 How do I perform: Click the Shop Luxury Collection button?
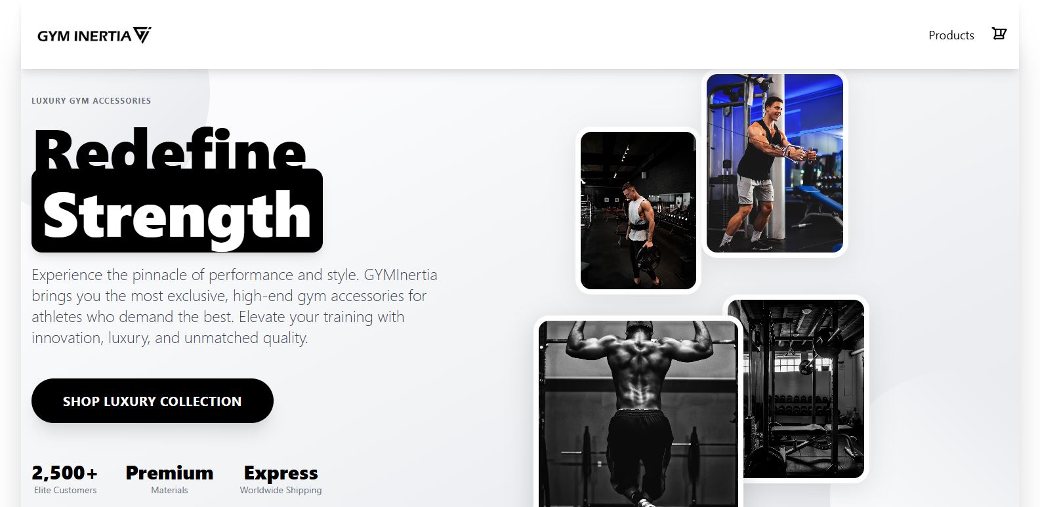click(x=152, y=401)
